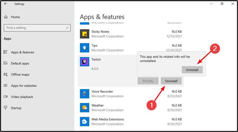Click Uninstall button beside Modify
Screen dimensions: 238x132
pos(171,81)
